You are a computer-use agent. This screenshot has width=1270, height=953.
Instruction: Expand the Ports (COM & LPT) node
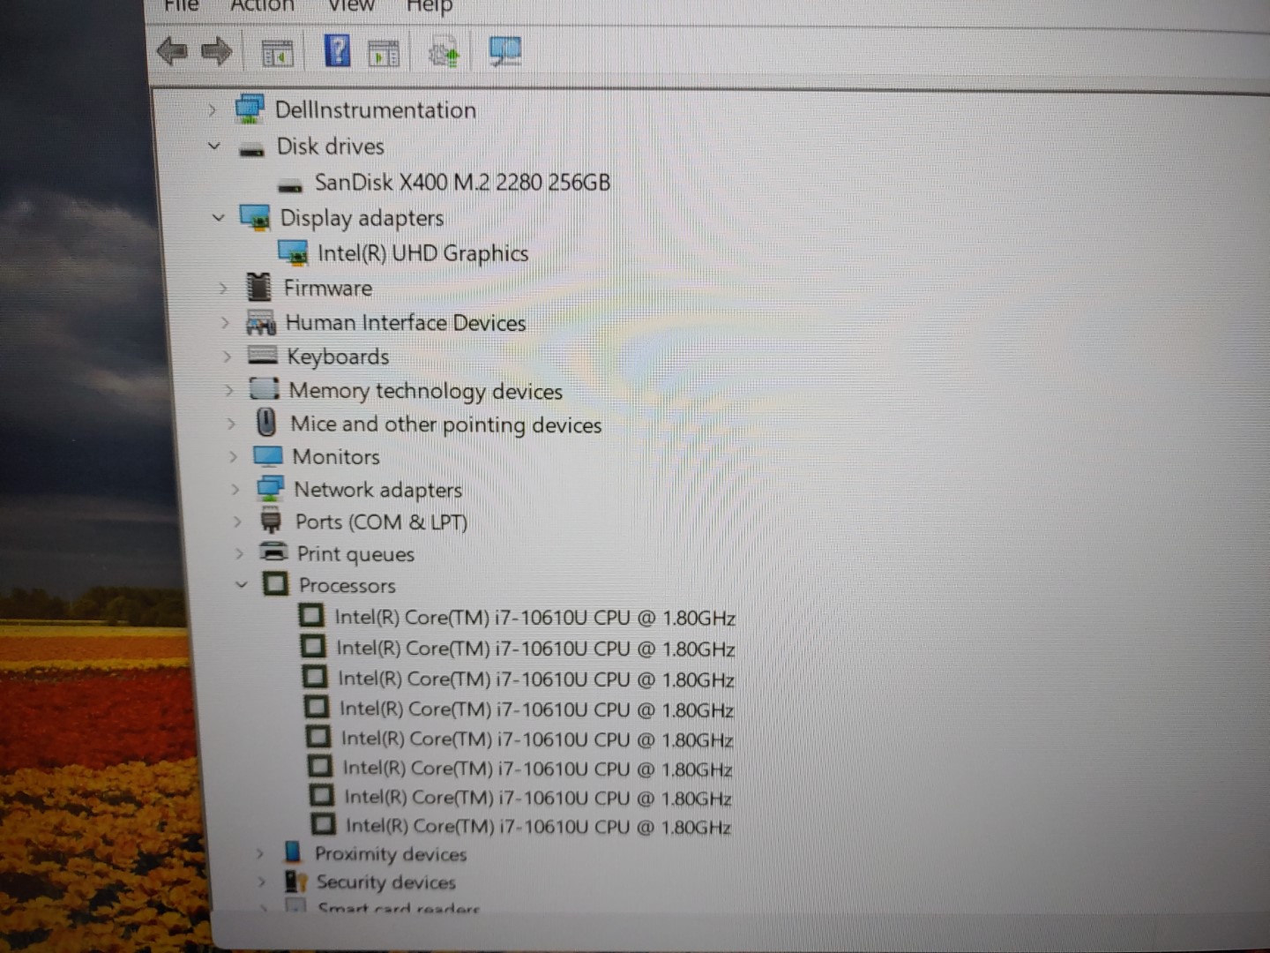(236, 522)
